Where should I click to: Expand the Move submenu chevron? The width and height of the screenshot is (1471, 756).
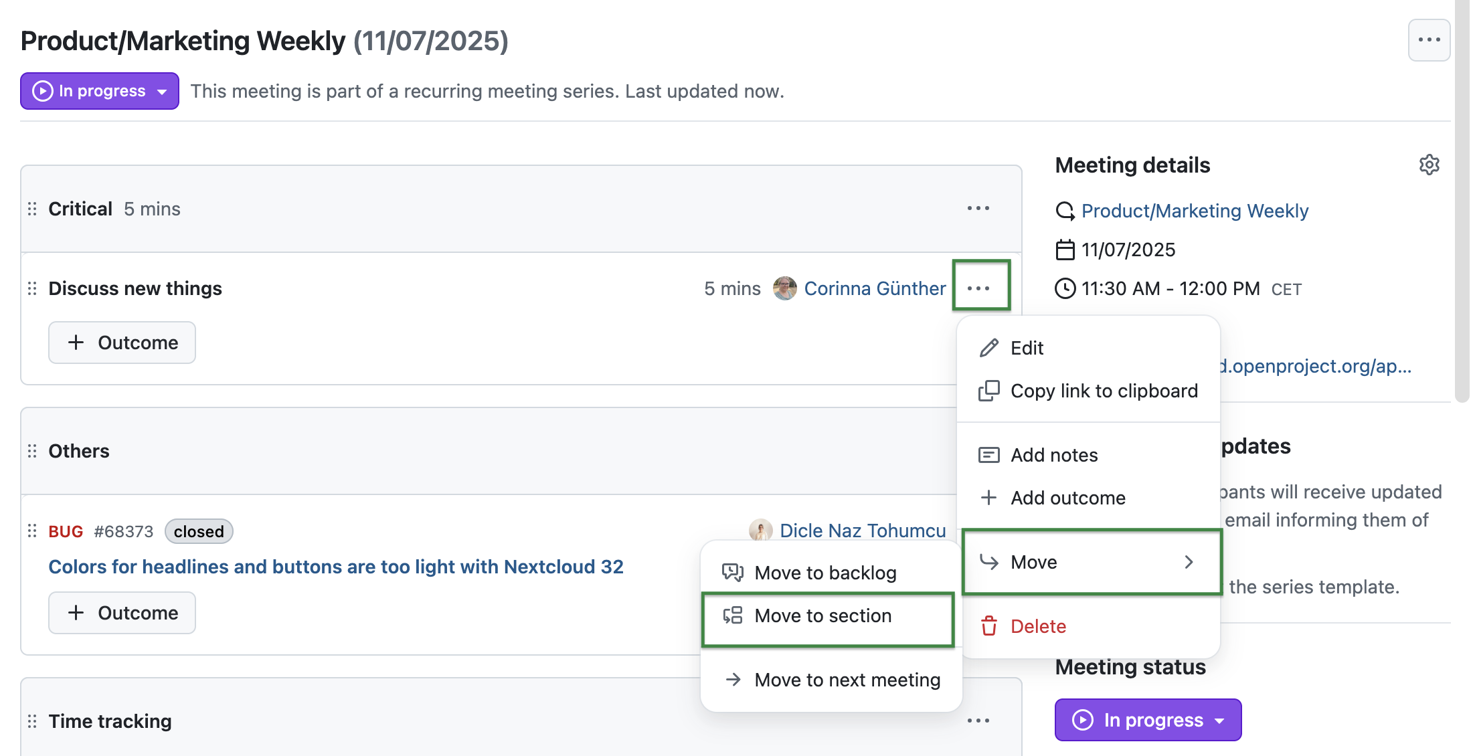tap(1189, 562)
